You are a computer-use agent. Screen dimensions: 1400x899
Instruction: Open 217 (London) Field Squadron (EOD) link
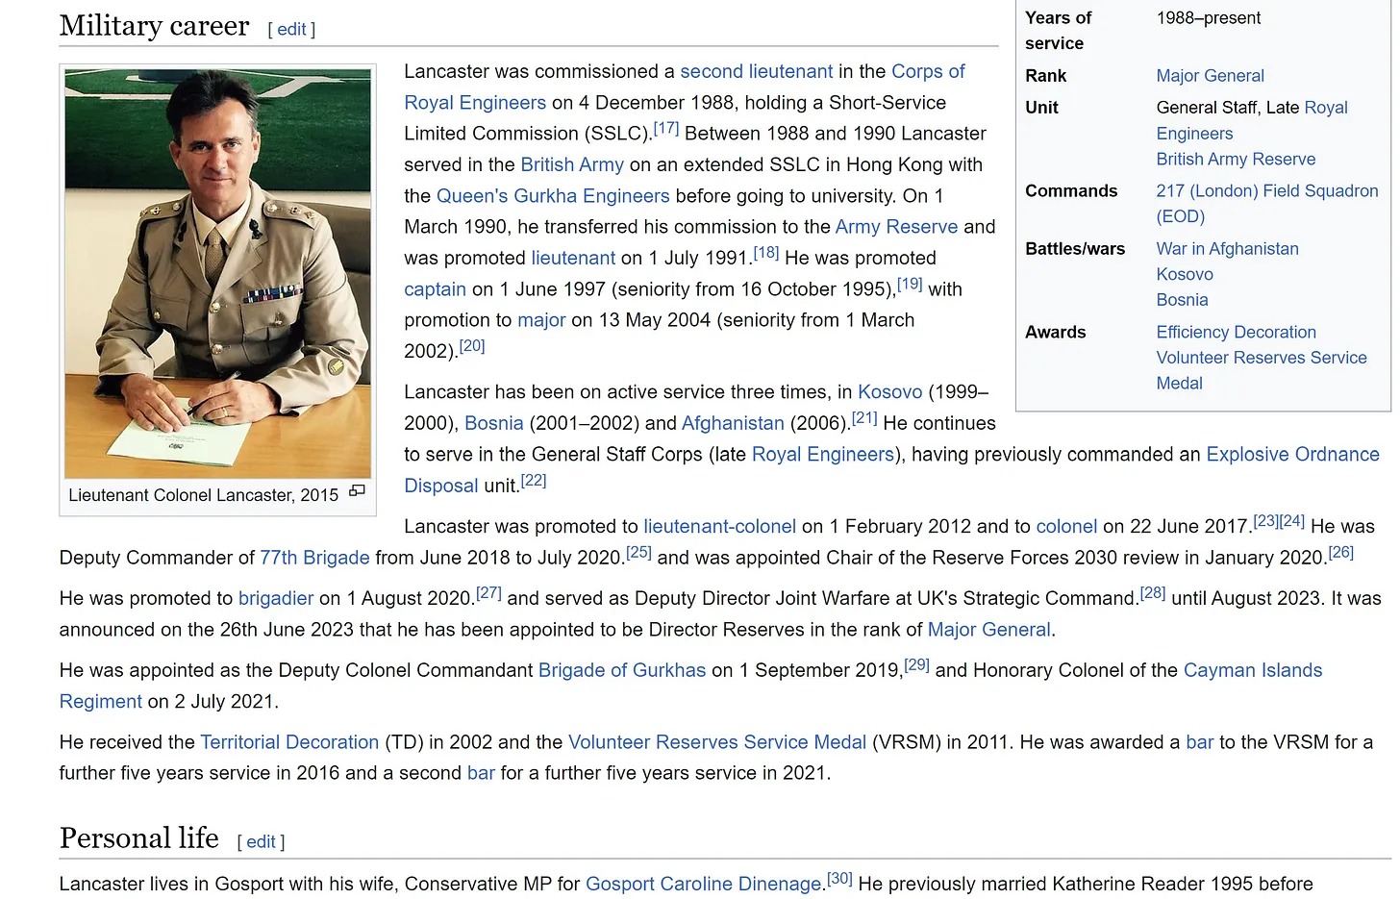[1267, 204]
